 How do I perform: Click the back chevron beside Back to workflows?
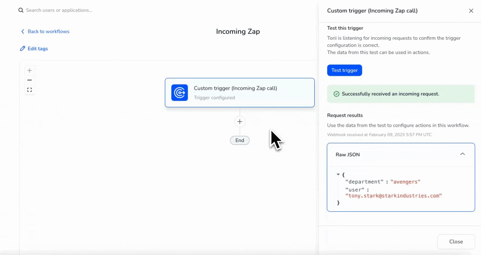tap(23, 32)
